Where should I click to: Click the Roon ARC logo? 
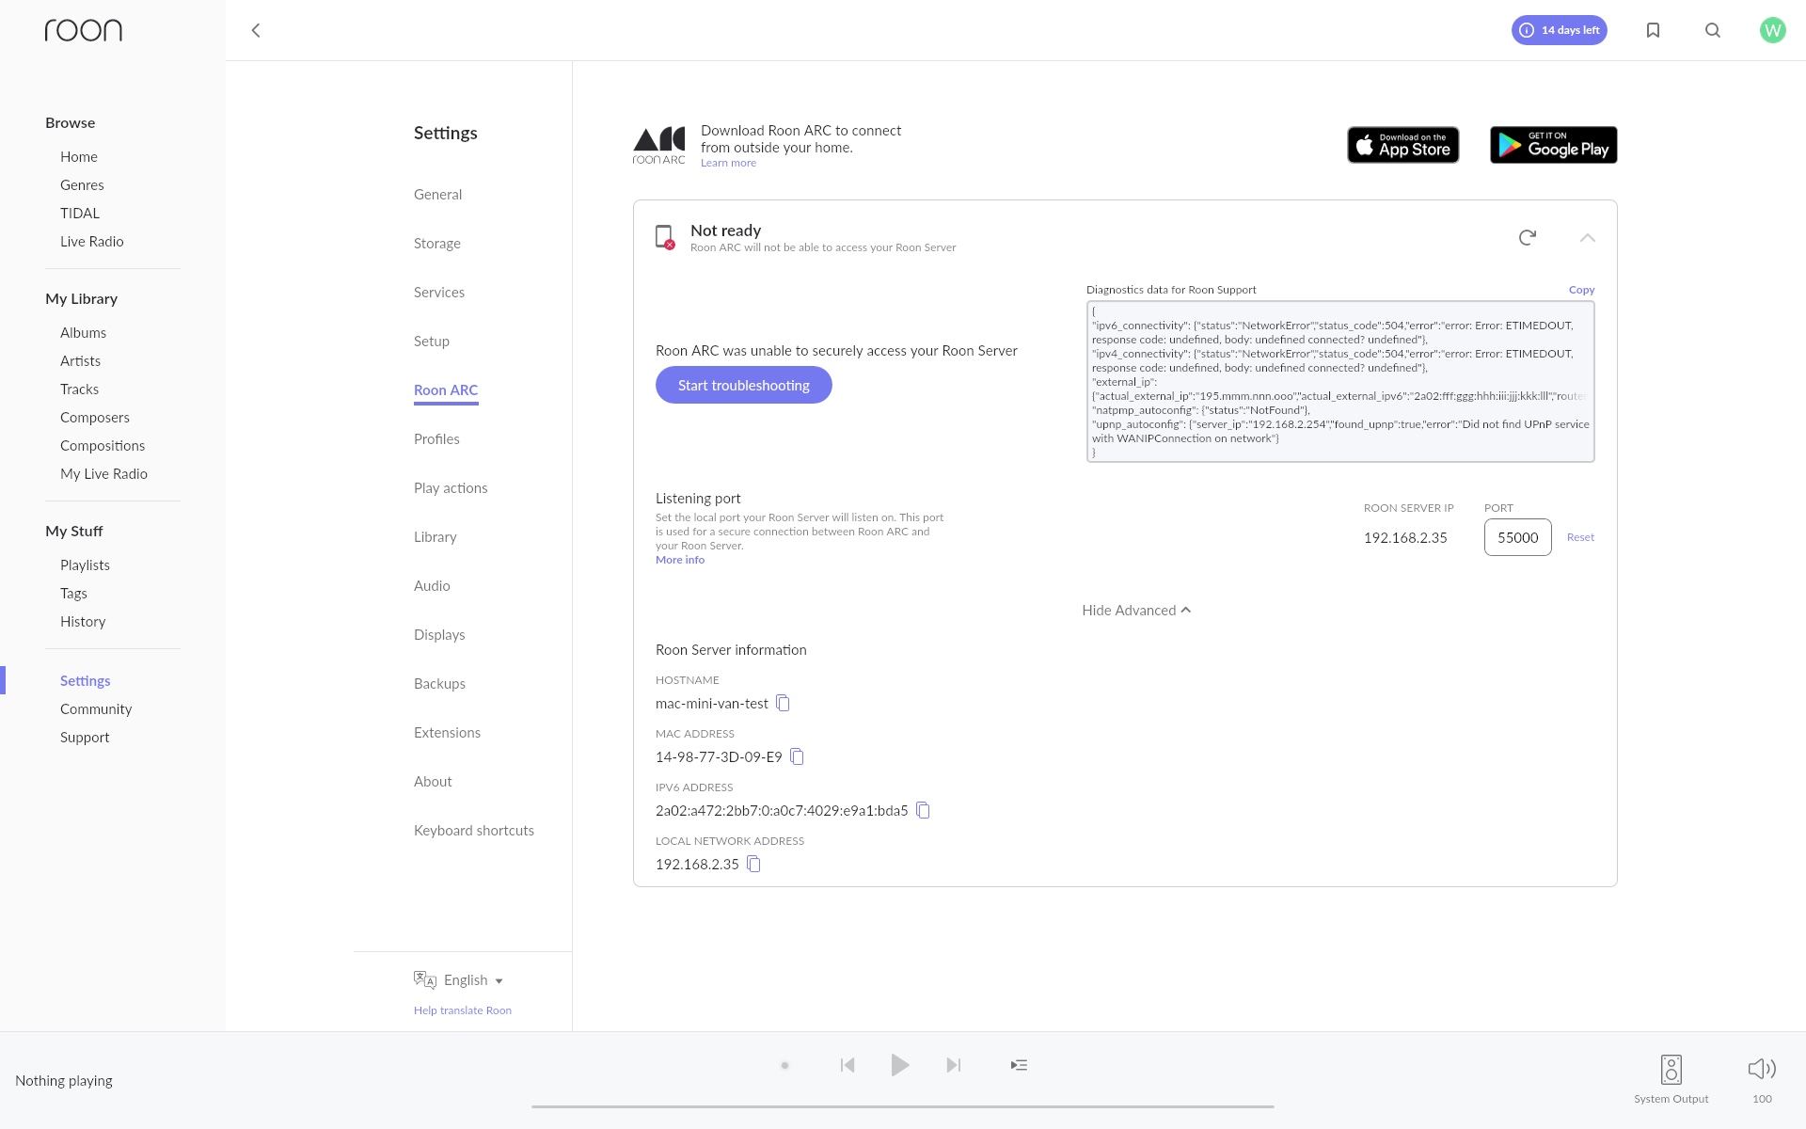pos(658,146)
